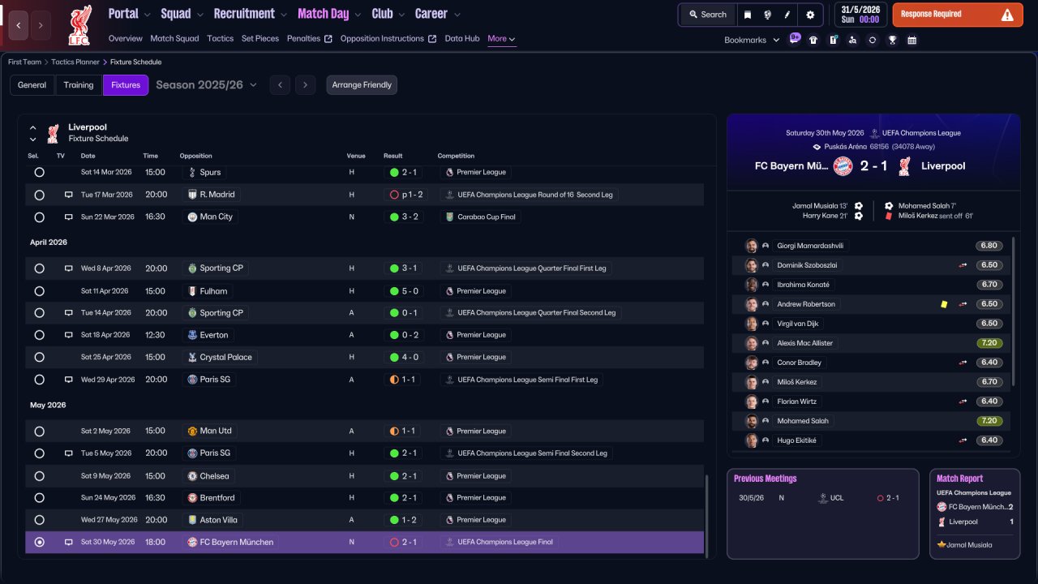The image size is (1038, 584).
Task: Click the pencil edit icon in toolbar
Action: click(x=787, y=15)
